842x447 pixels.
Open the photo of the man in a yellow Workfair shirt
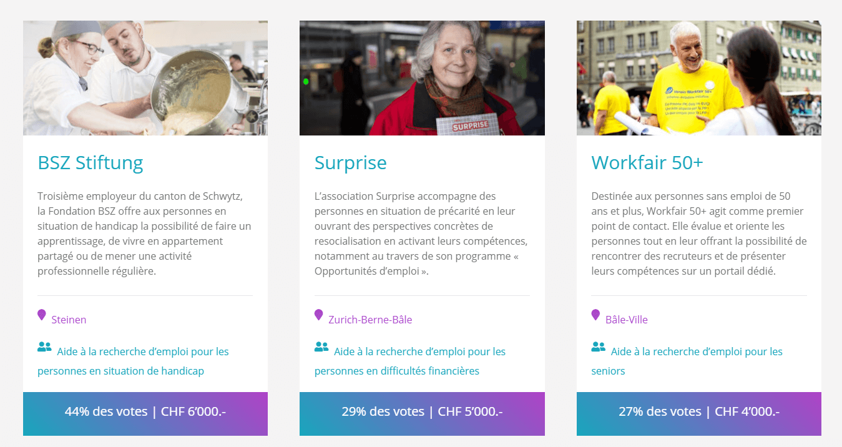pos(699,78)
